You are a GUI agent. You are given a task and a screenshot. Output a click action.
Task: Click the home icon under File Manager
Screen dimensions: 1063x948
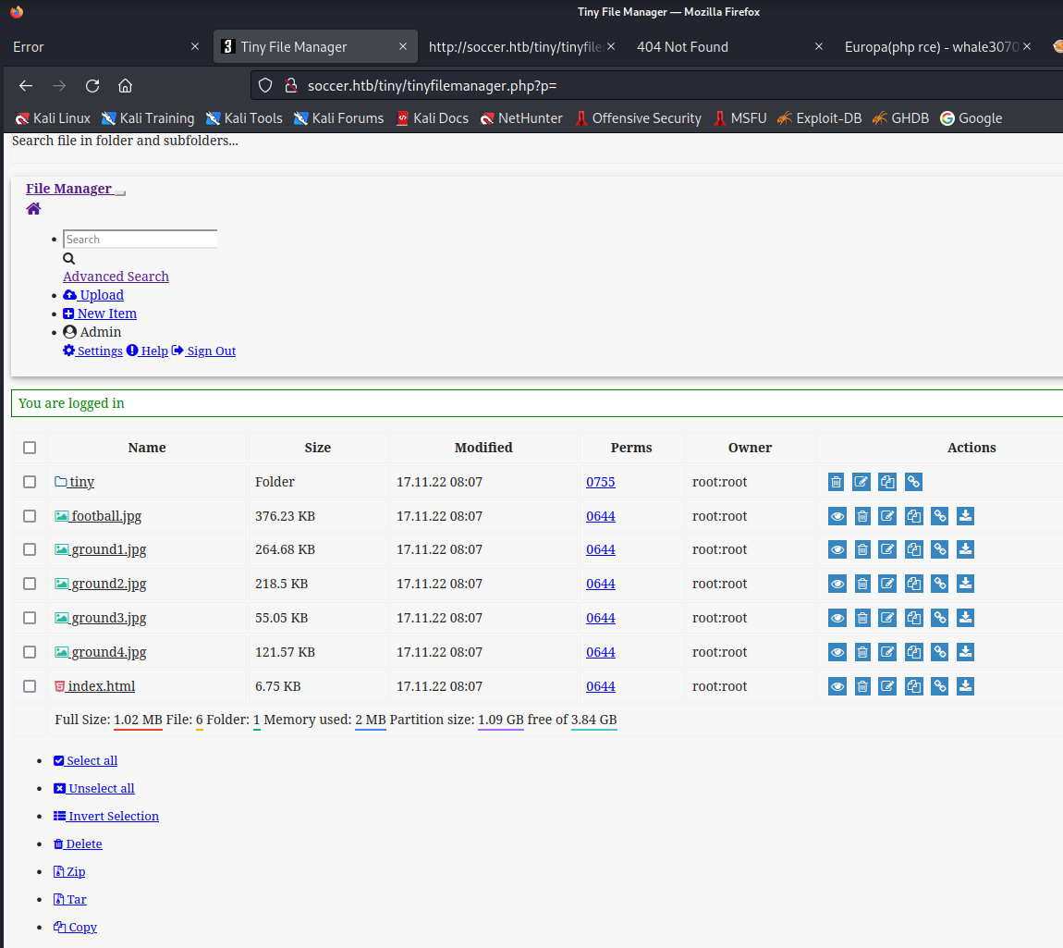33,209
